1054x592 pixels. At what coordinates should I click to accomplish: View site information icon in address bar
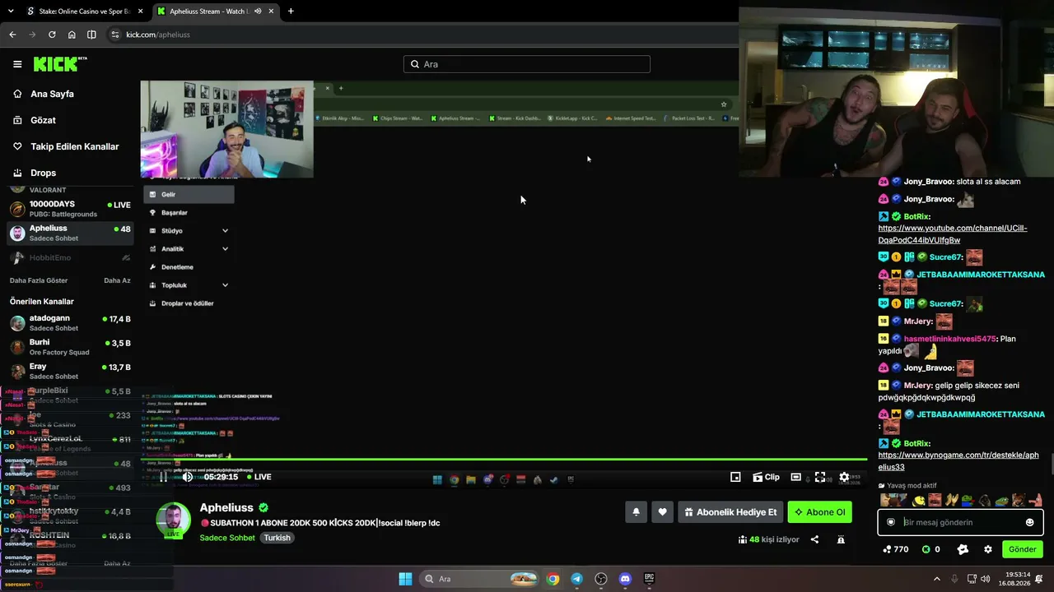[x=115, y=35]
